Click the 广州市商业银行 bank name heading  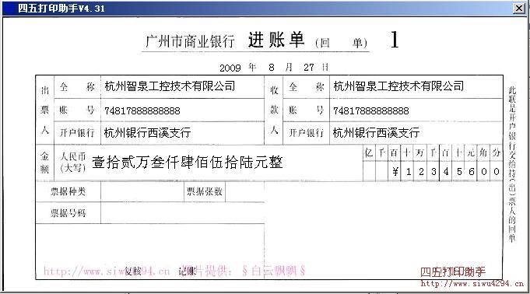[x=190, y=41]
